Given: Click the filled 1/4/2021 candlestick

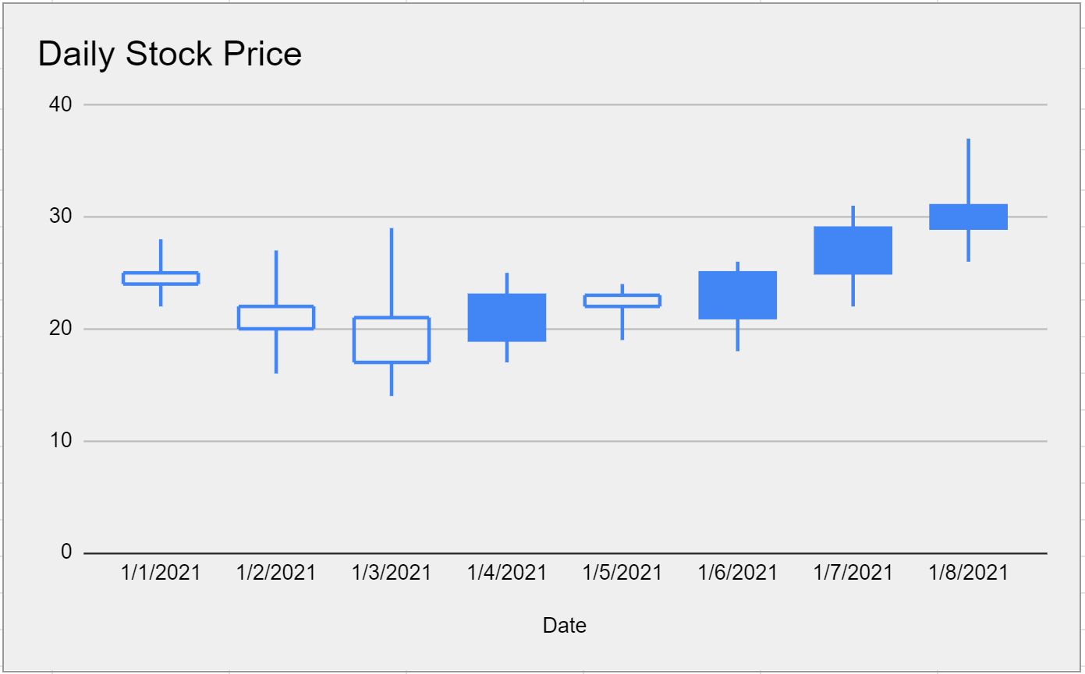Looking at the screenshot, I should tap(507, 318).
